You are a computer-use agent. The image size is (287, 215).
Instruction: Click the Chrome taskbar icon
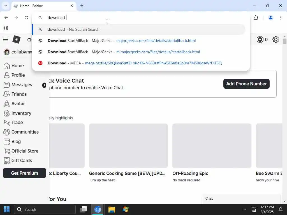(x=98, y=209)
